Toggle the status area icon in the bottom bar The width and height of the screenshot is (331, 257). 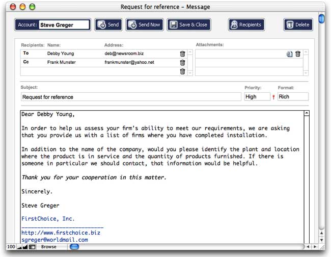(x=32, y=247)
